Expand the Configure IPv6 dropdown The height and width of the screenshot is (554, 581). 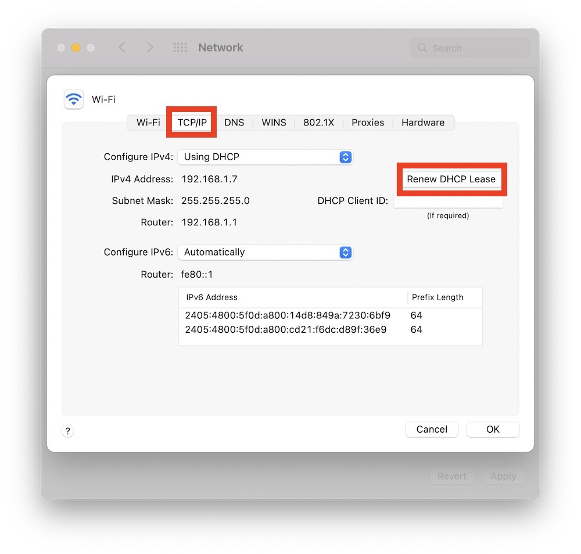[x=266, y=252]
